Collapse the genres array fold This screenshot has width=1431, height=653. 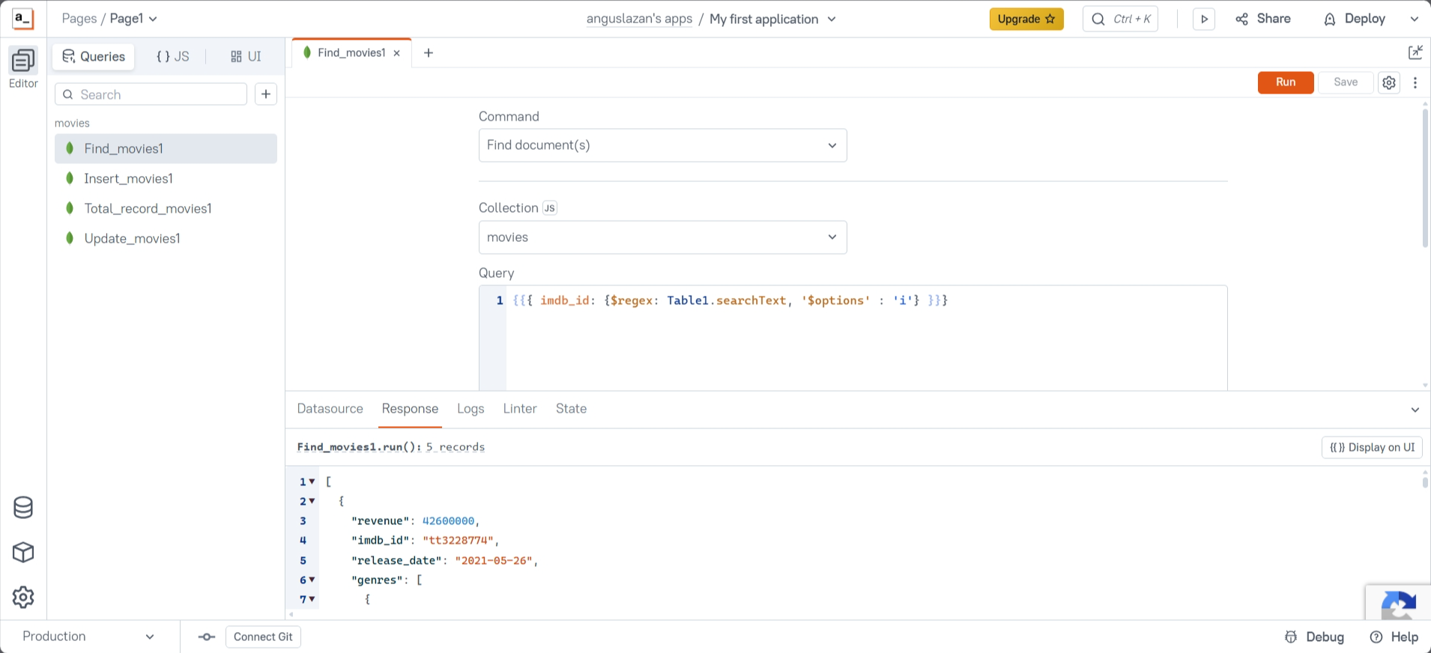[x=312, y=580]
